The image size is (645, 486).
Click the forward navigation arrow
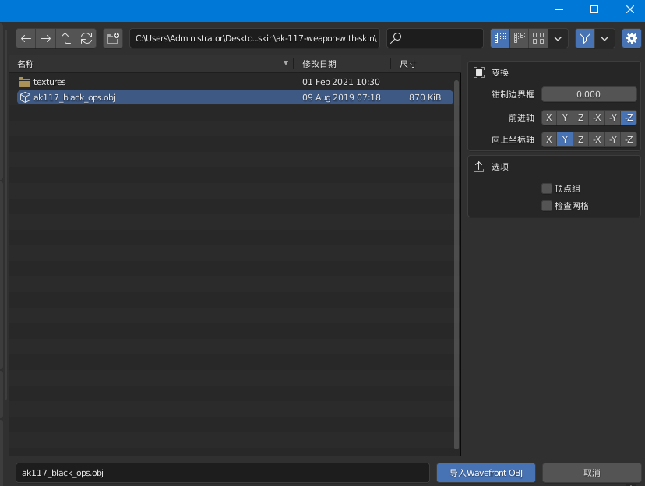point(46,38)
